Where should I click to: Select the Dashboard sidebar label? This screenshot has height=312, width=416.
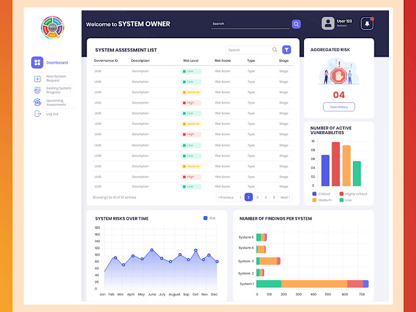[x=57, y=62]
